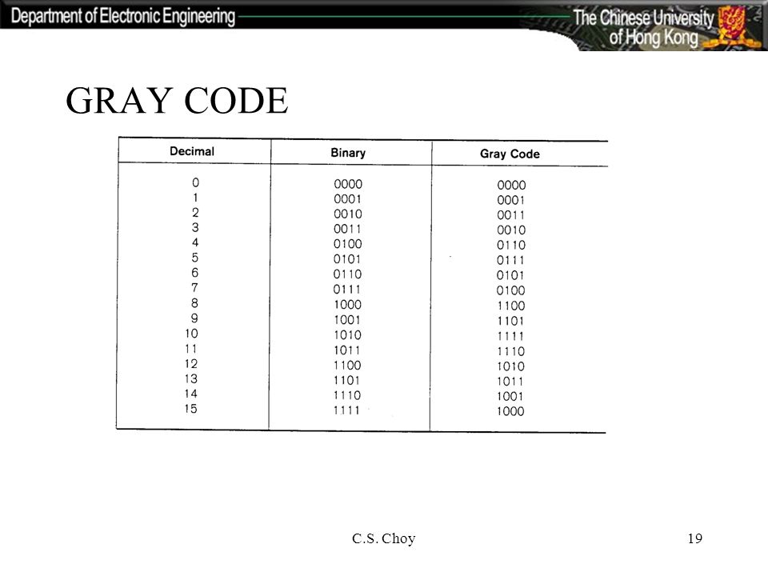Pick 1000 in the Gray Code column
The height and width of the screenshot is (576, 768).
(x=510, y=411)
